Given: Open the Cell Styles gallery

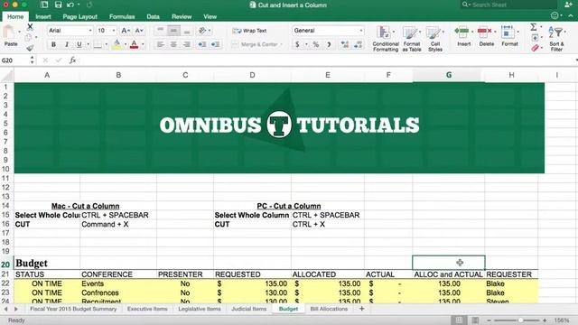Looking at the screenshot, I should (x=435, y=39).
